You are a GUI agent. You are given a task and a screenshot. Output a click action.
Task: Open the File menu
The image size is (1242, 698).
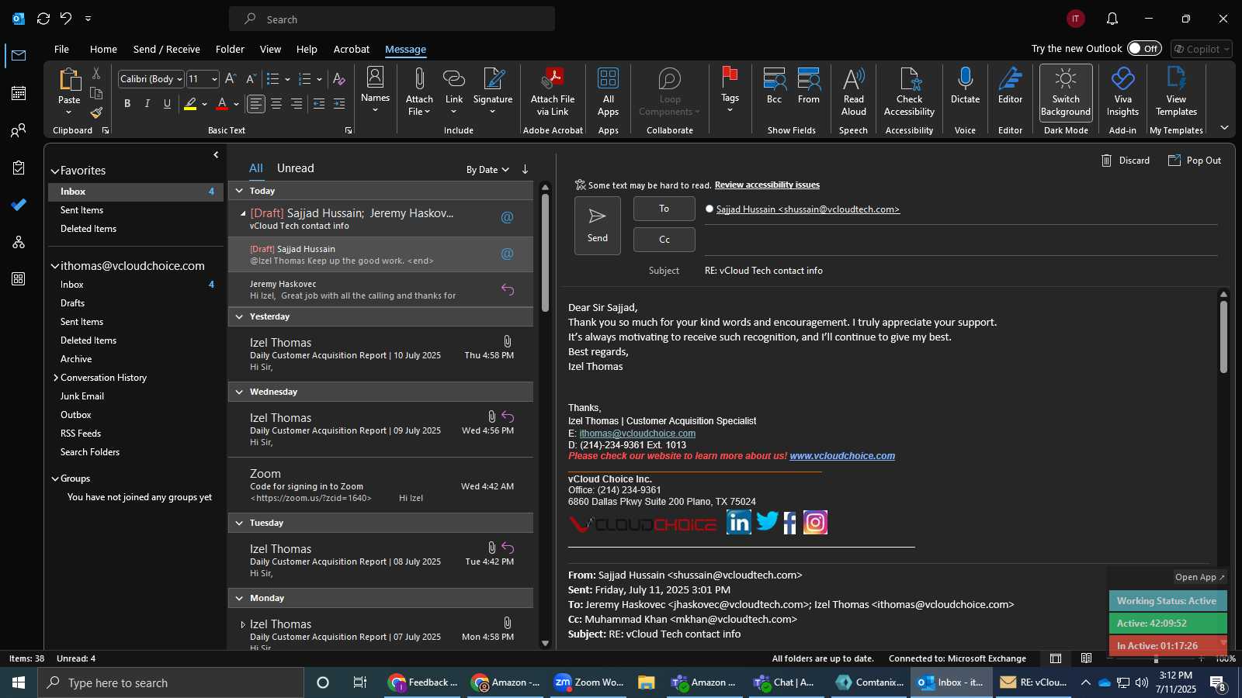point(61,49)
